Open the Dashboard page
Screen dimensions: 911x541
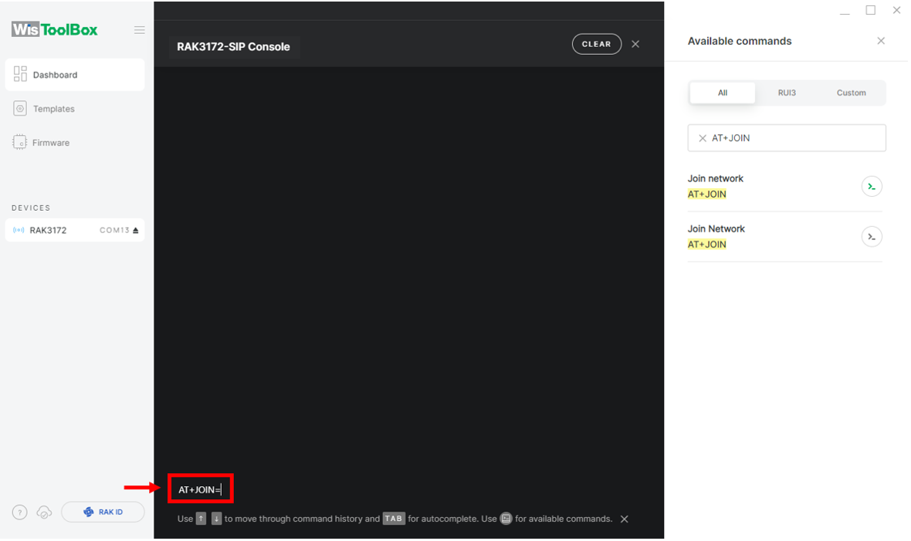74,74
